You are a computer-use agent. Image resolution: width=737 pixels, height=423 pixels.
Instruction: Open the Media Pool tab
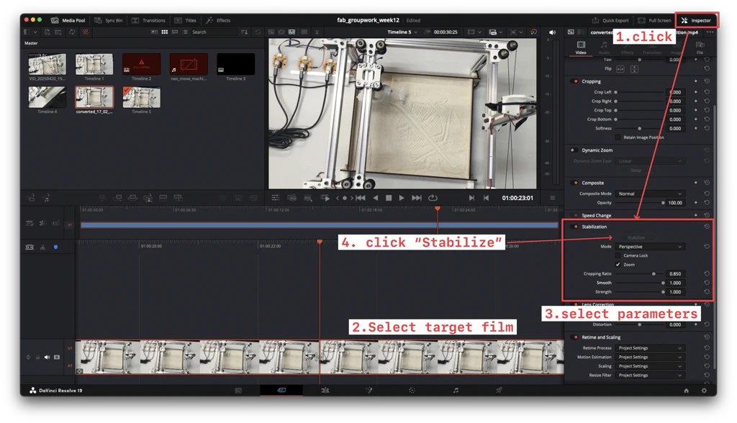68,20
